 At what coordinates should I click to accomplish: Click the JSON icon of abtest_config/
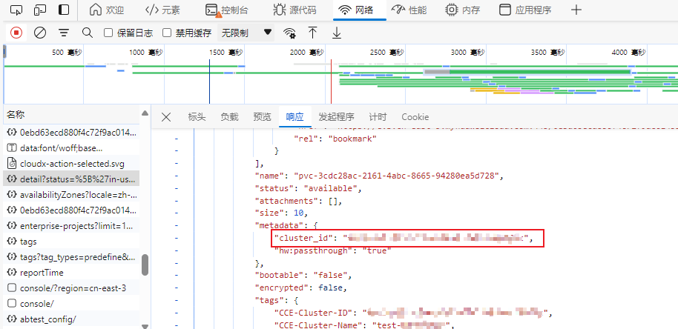(12, 319)
